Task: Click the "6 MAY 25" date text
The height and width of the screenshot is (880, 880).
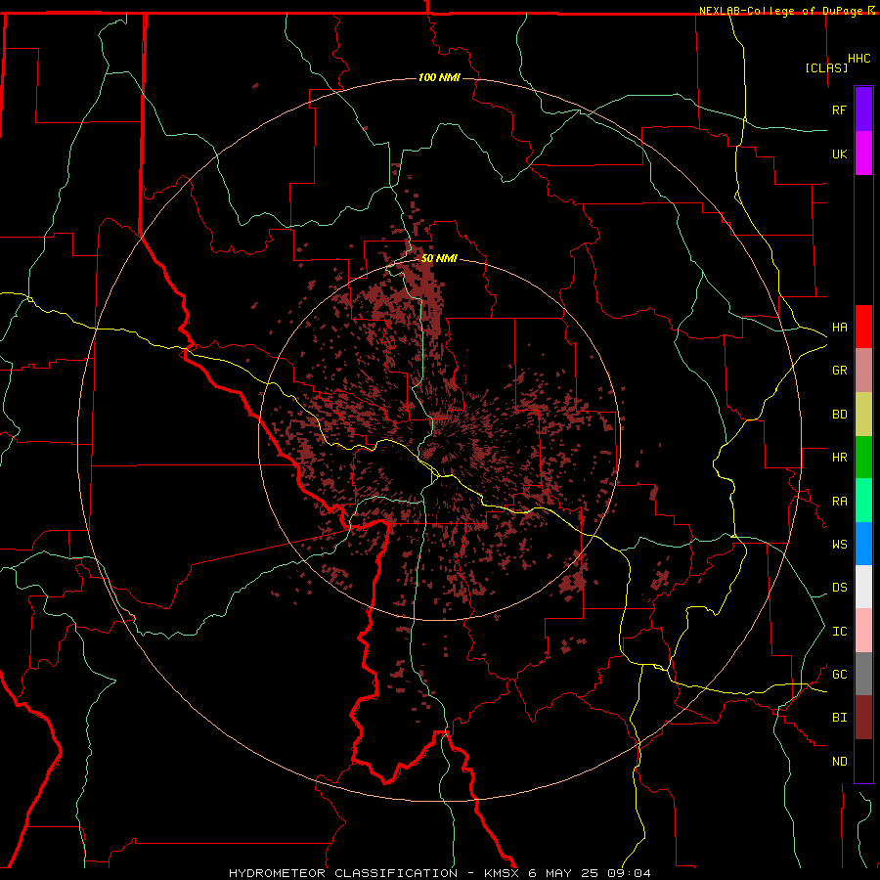Action: [x=563, y=873]
